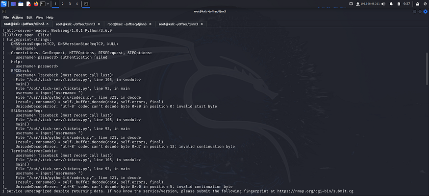Click the 9:27 clock
Screen dimensions: 429x196
(x=407, y=4)
